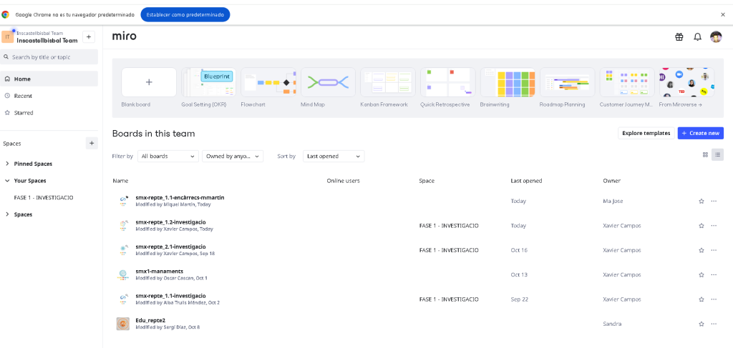Switch to grid view layout
The width and height of the screenshot is (733, 348).
point(705,154)
